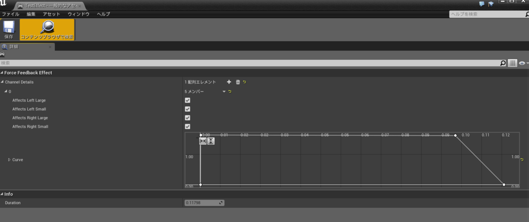Select the TestEffect asset tab

pyautogui.click(x=50, y=6)
